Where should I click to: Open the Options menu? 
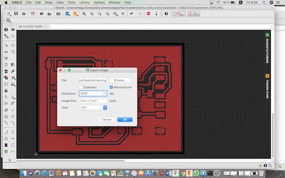(99, 2)
